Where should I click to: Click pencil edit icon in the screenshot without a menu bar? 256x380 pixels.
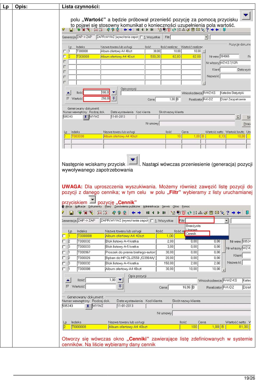[x=88, y=30]
